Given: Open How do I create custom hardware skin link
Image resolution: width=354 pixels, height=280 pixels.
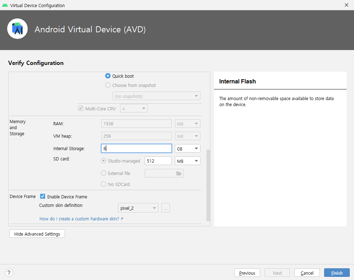Looking at the screenshot, I should coord(79,219).
